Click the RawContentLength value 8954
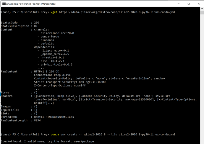The height and width of the screenshot is (144, 204). coord(37,120)
